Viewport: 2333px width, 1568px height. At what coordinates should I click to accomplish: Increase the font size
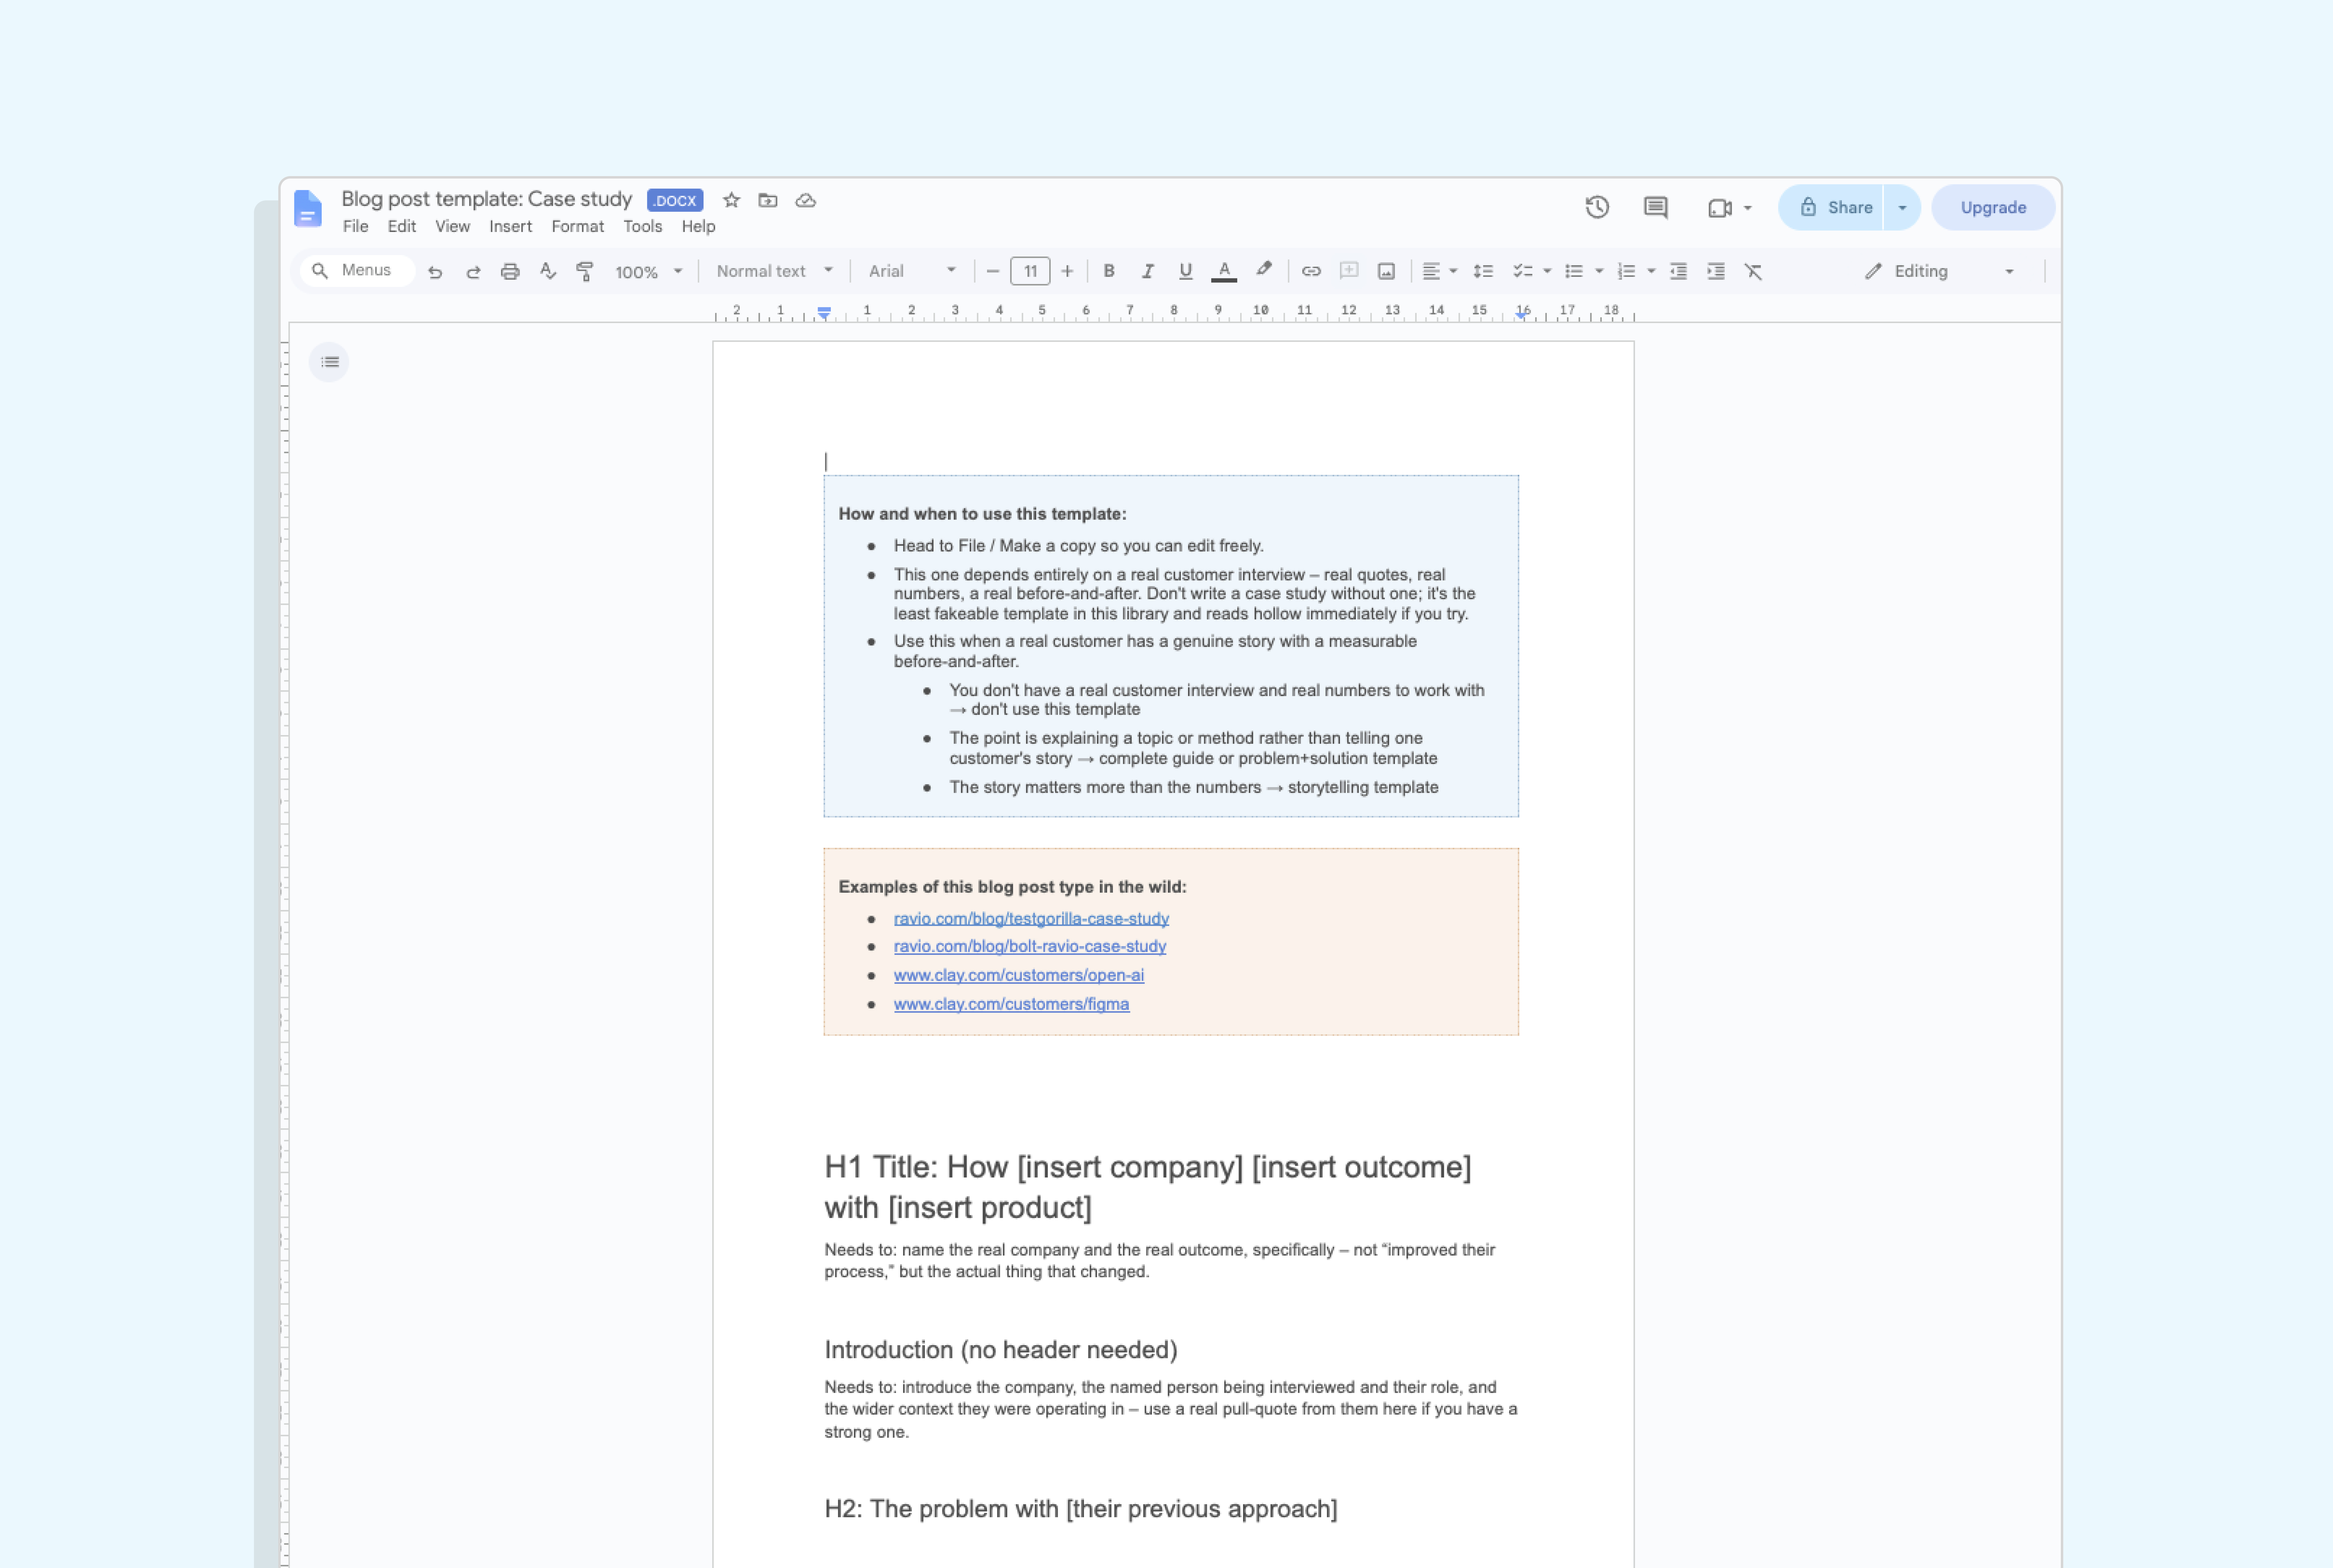1067,271
